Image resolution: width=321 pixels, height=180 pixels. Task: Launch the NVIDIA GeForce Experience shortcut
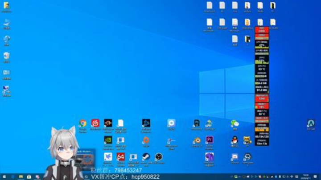coord(108,140)
